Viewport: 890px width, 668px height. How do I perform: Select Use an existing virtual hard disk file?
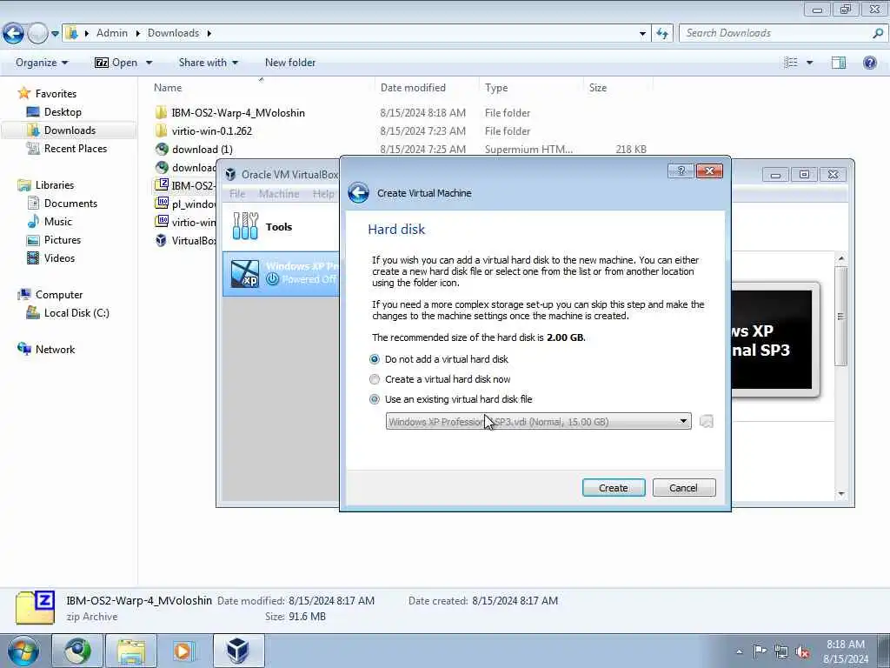pyautogui.click(x=451, y=399)
